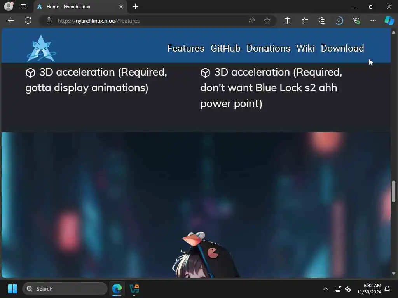This screenshot has width=398, height=298.
Task: Open Browser essentials heart icon
Action: (x=356, y=21)
